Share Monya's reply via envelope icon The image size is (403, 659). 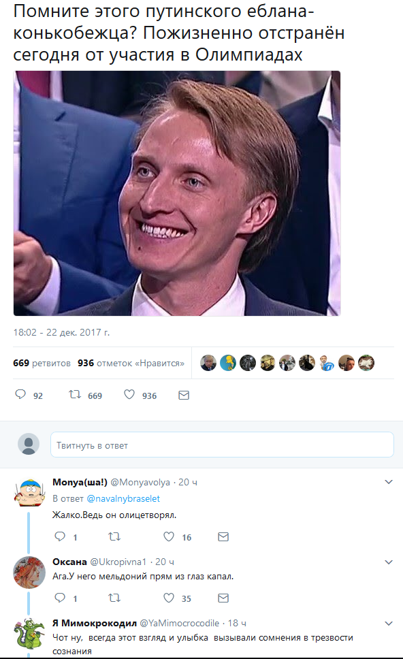[x=223, y=536]
